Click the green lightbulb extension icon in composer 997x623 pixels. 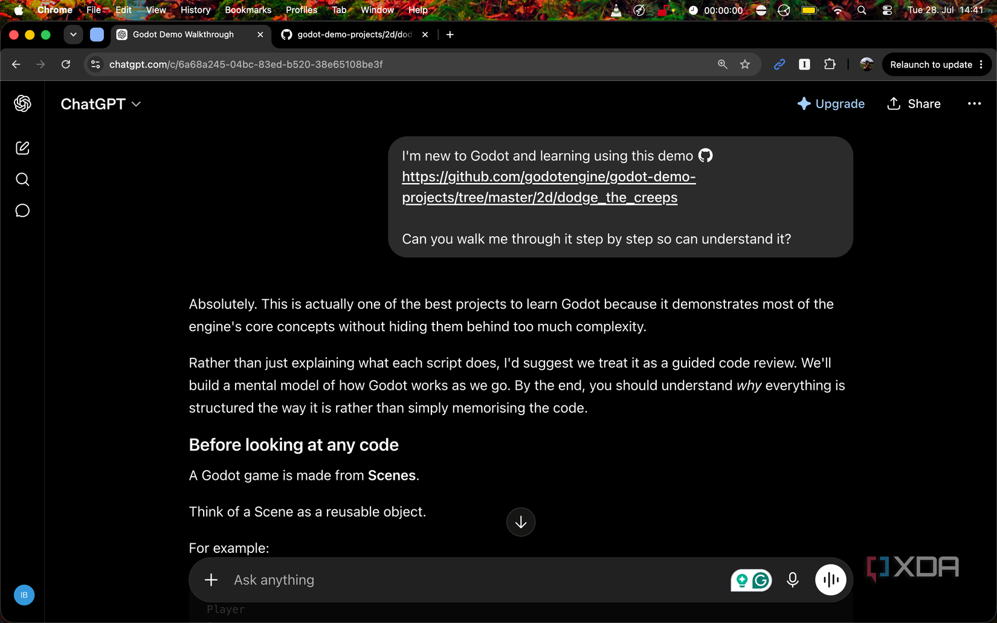pyautogui.click(x=742, y=581)
